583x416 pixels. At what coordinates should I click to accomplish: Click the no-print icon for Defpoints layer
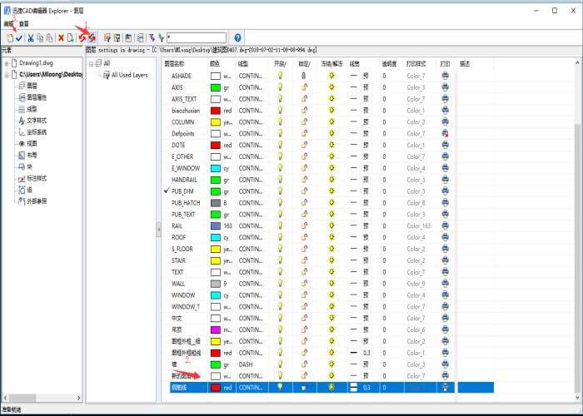point(445,133)
